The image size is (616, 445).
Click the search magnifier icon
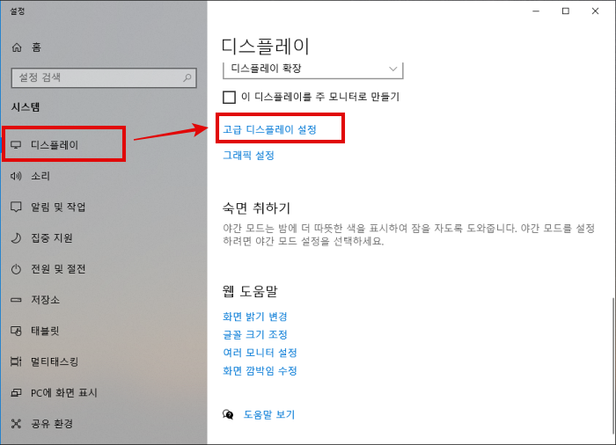pos(187,77)
